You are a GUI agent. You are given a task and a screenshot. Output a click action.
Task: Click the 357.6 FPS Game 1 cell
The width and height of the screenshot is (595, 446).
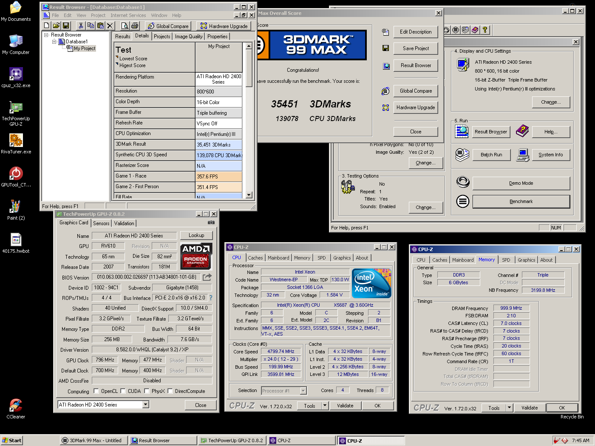tap(219, 177)
